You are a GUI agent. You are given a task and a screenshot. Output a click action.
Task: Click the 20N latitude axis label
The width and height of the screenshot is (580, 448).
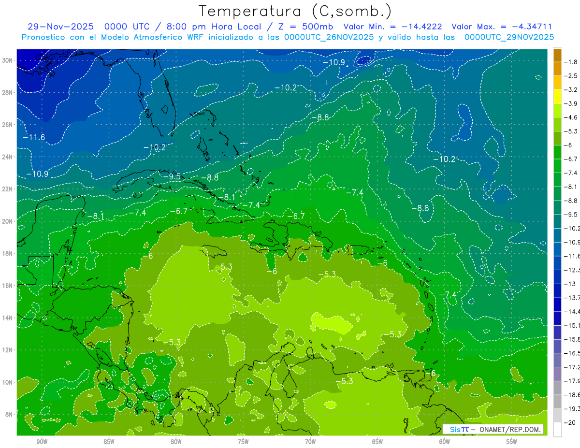pos(8,221)
